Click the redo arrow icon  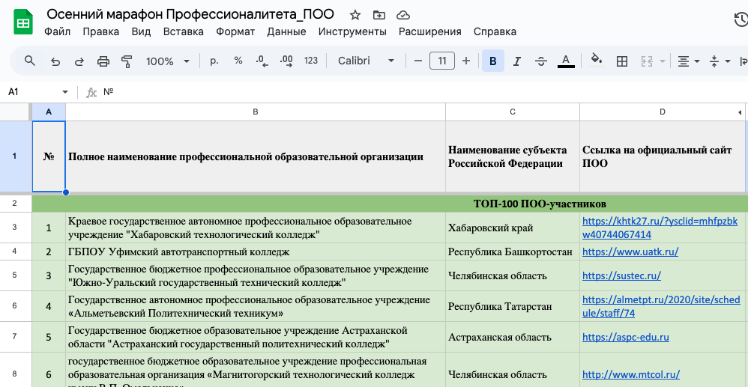point(79,61)
